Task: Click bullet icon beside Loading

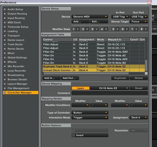Action: pos(5,31)
